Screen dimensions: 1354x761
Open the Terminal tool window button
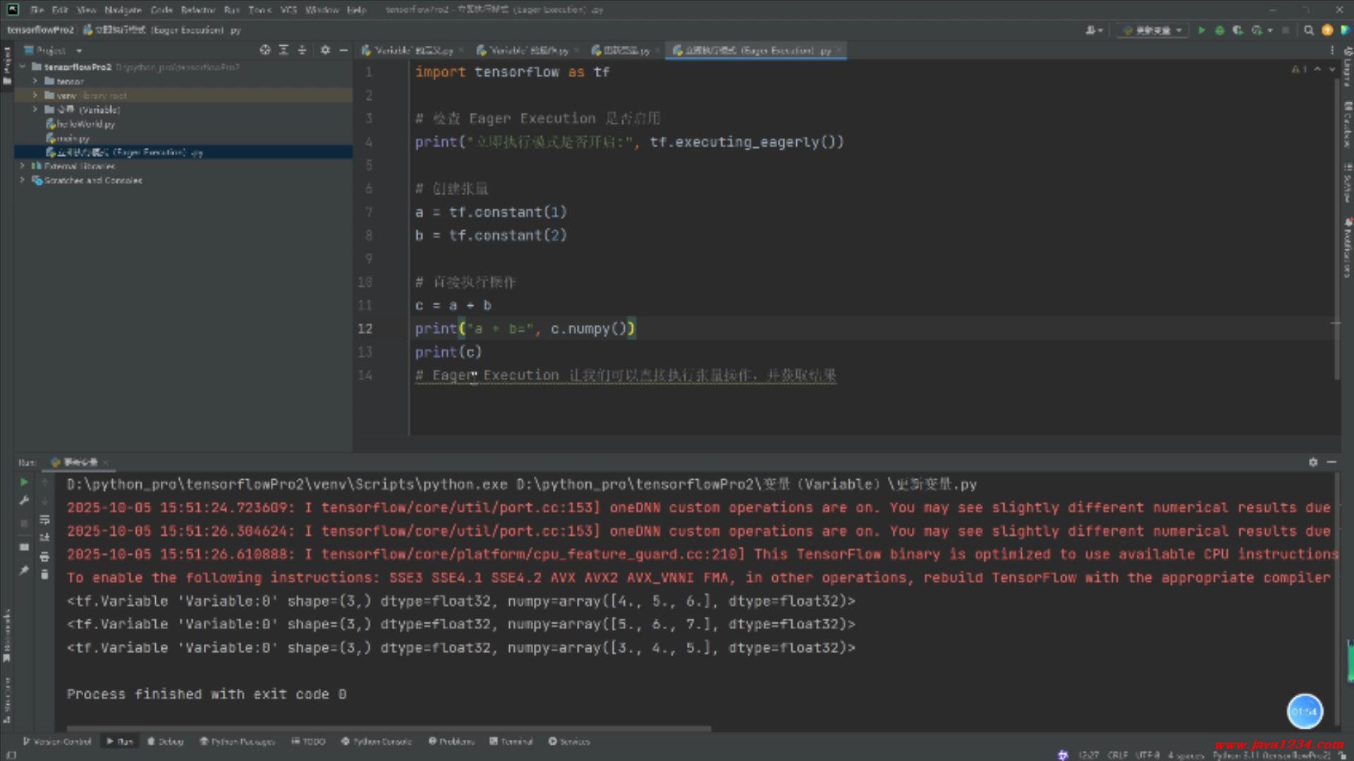coord(511,741)
